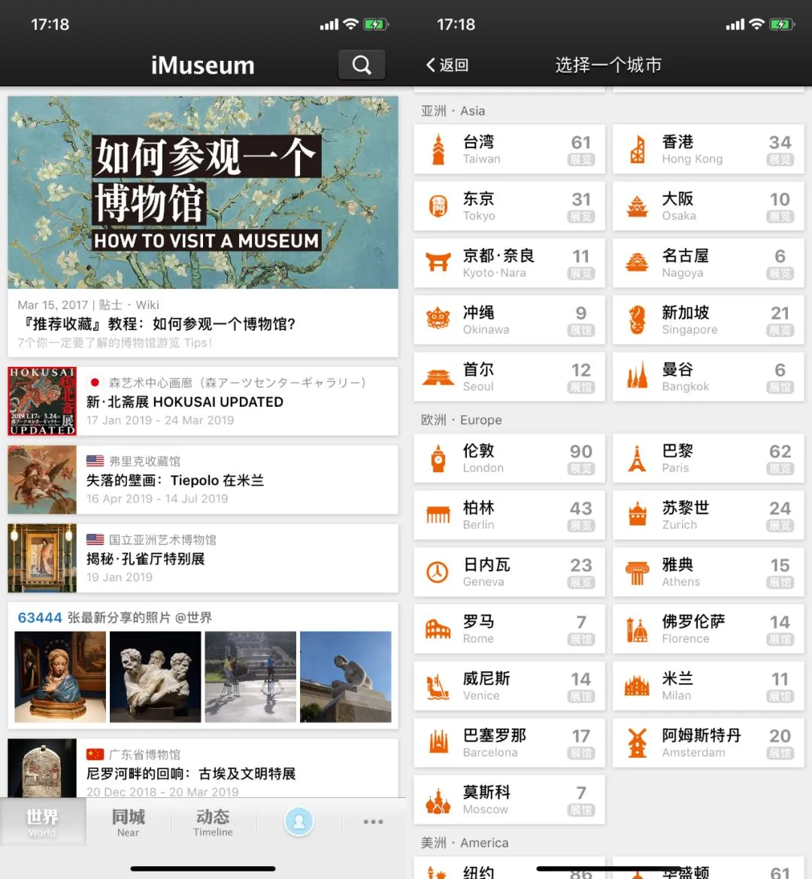Switch to the 动态 Timeline tab
The height and width of the screenshot is (879, 812).
point(213,822)
